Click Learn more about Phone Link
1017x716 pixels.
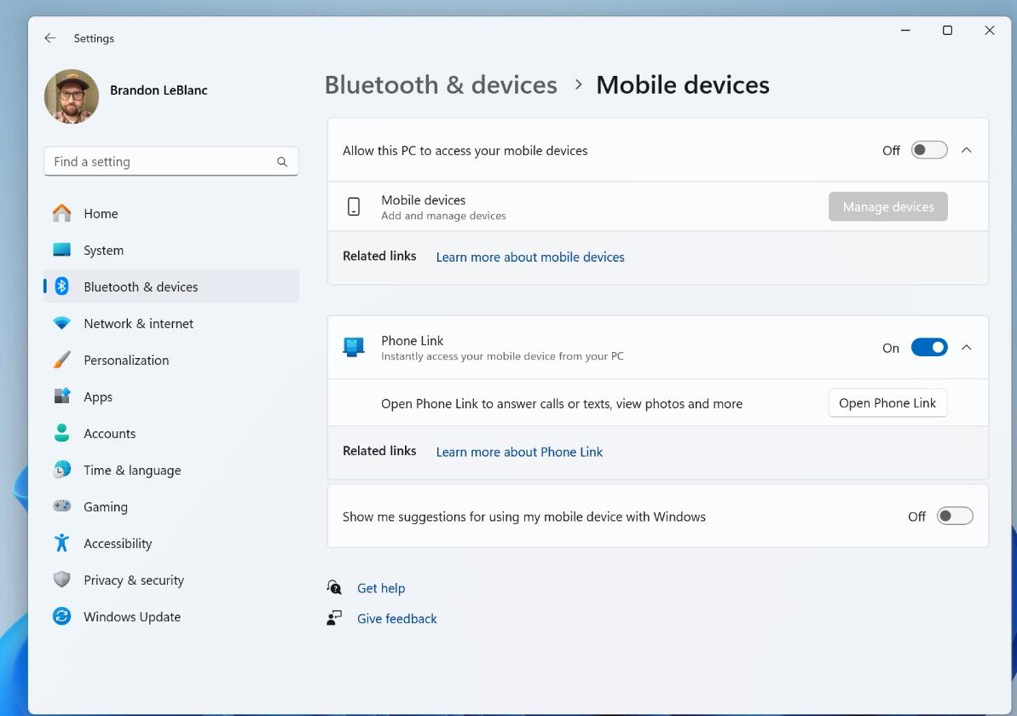coord(518,452)
